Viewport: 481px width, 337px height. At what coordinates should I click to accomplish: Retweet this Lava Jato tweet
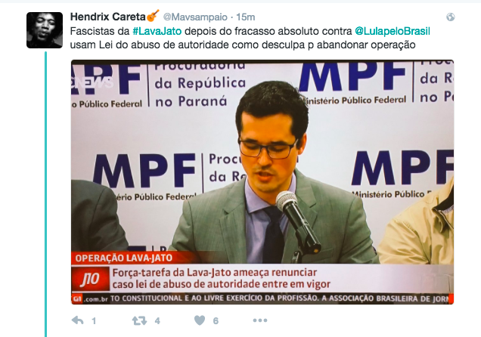139,321
